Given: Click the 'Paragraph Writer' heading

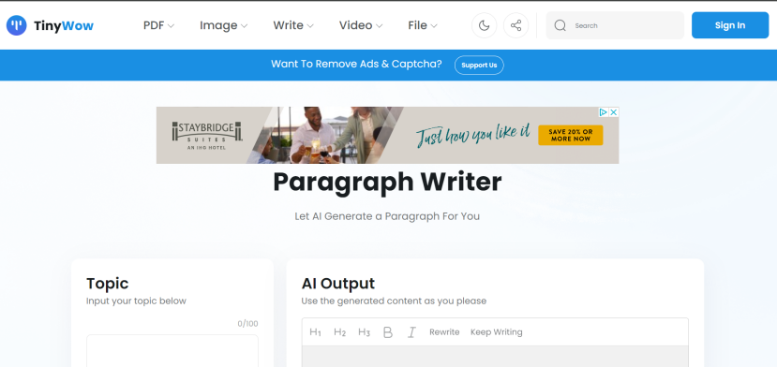Looking at the screenshot, I should pyautogui.click(x=387, y=182).
